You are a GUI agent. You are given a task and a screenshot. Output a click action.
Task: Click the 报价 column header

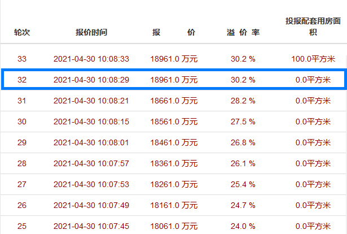(x=174, y=32)
